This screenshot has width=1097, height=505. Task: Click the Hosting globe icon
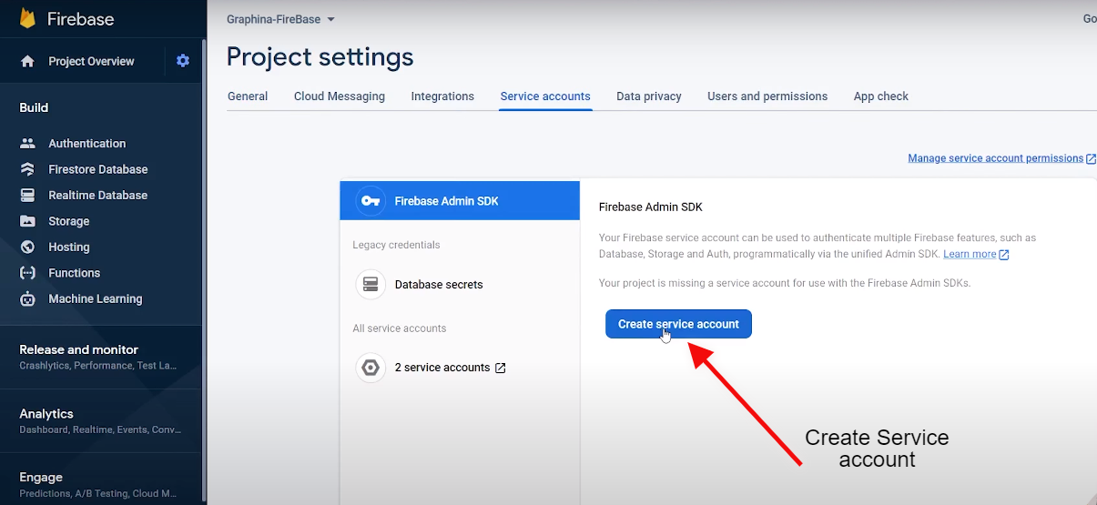27,247
